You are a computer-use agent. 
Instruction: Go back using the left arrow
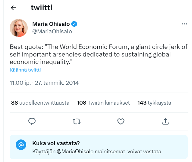pyautogui.click(x=14, y=8)
